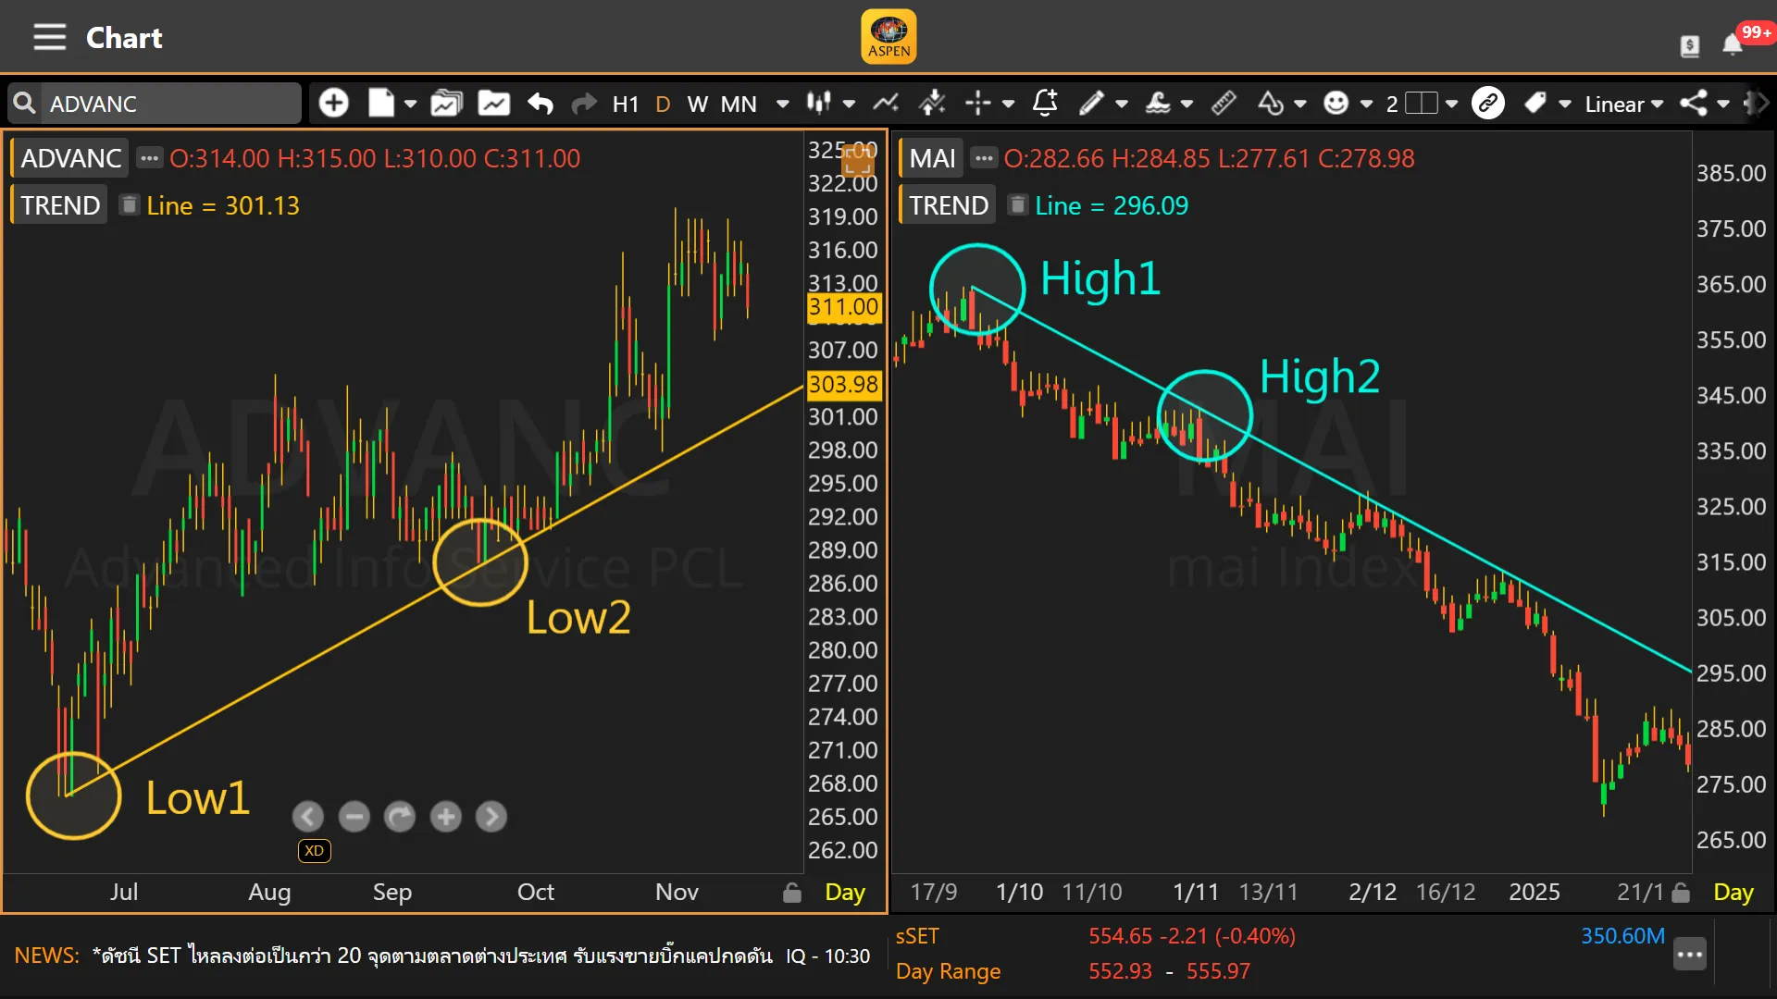1777x999 pixels.
Task: Open the candlestick chart type dropdown arrow
Action: [x=849, y=104]
